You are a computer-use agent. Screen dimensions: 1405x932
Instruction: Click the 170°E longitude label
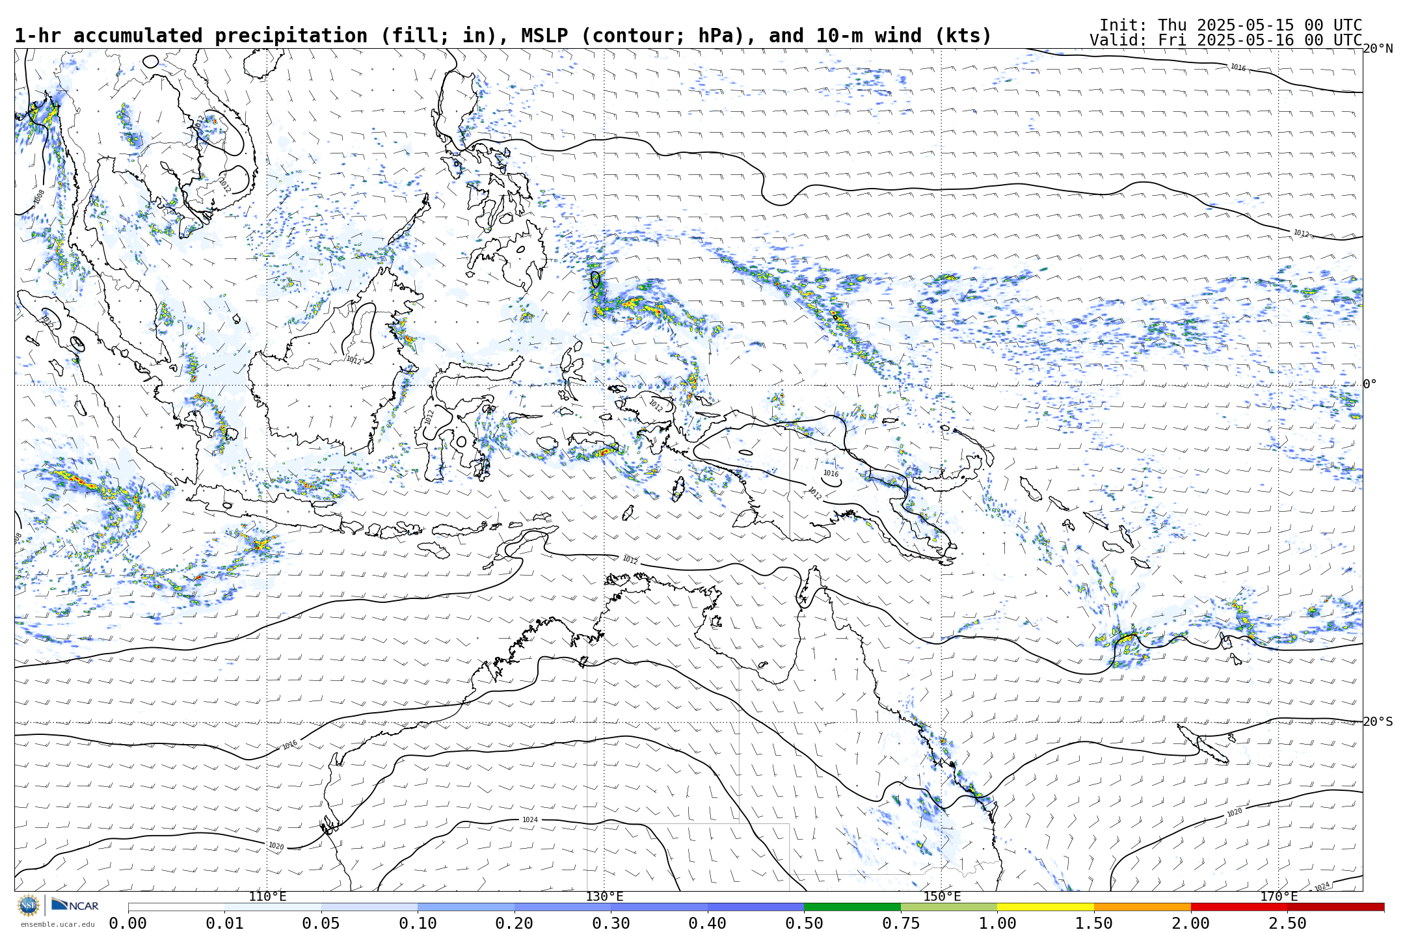coord(1279,897)
